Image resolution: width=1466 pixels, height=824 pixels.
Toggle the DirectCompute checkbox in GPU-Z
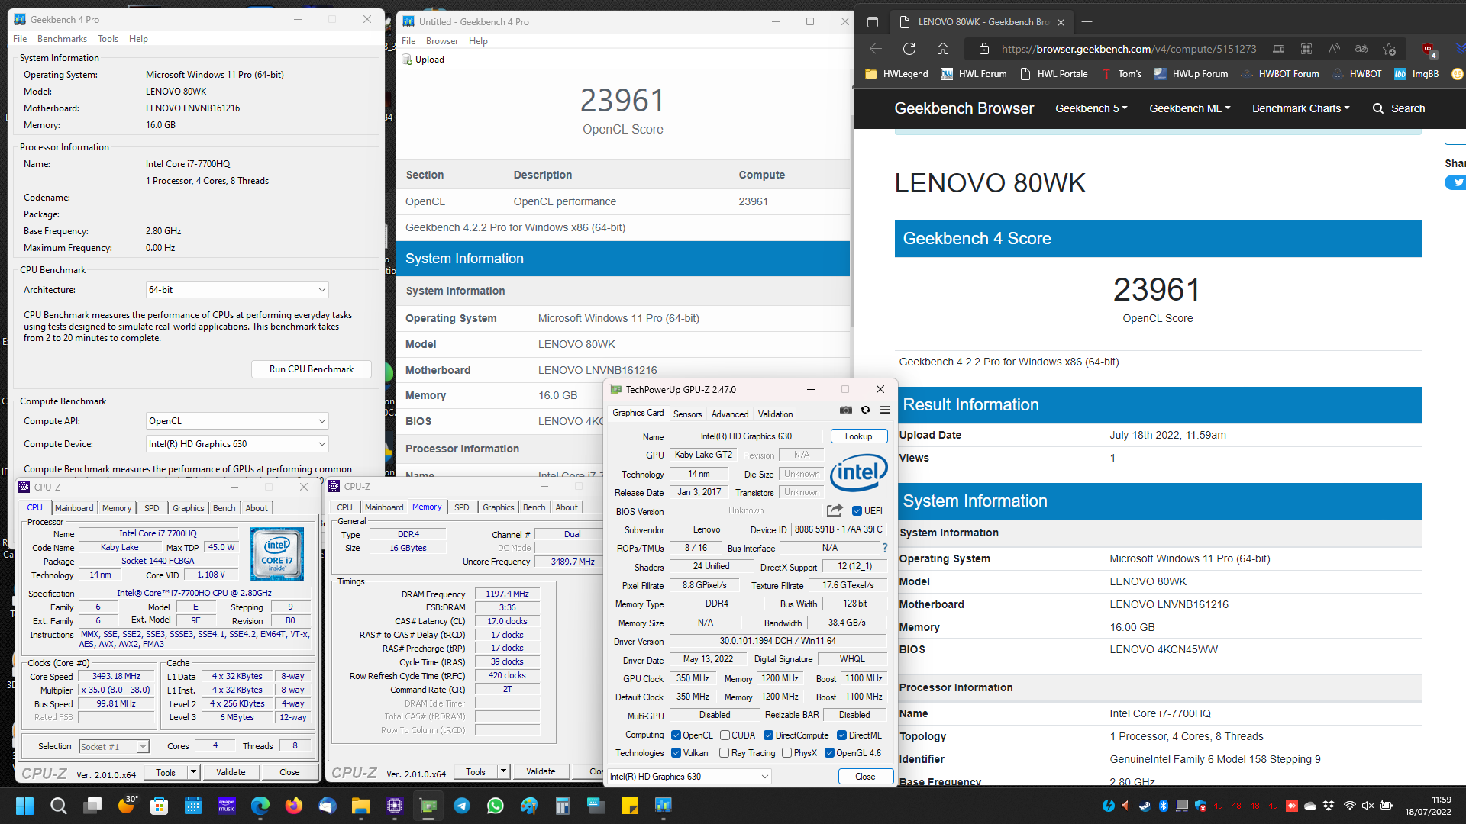(x=768, y=735)
